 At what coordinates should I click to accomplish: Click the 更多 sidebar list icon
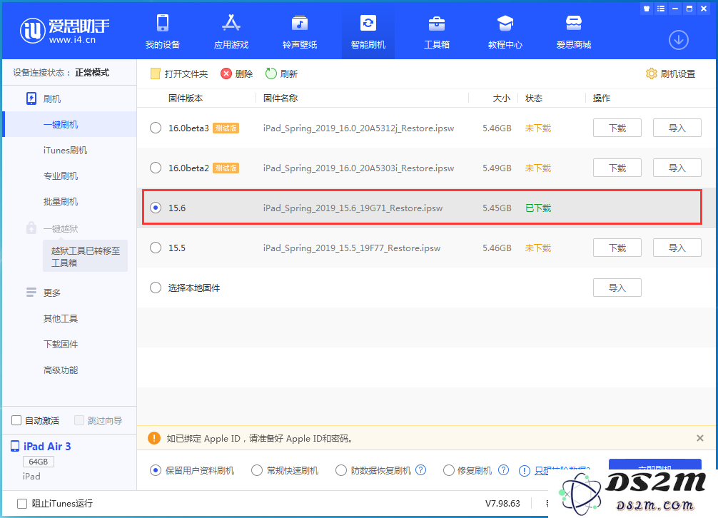click(x=31, y=292)
